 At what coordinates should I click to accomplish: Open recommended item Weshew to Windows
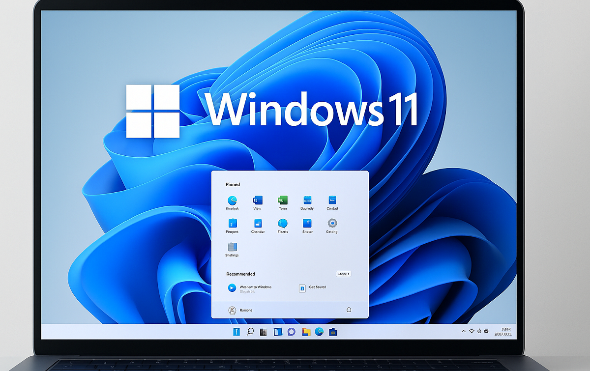[x=232, y=288]
